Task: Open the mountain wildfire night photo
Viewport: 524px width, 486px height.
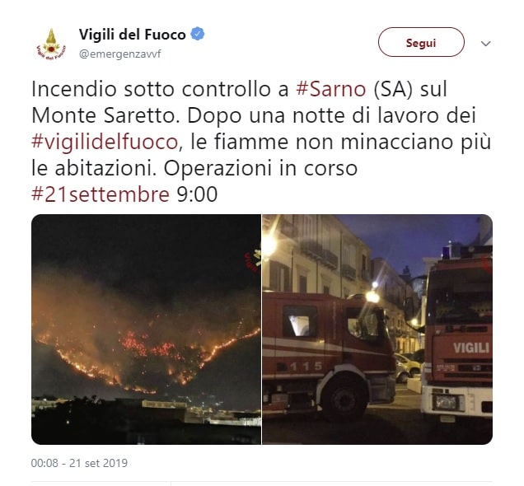Action: (146, 329)
